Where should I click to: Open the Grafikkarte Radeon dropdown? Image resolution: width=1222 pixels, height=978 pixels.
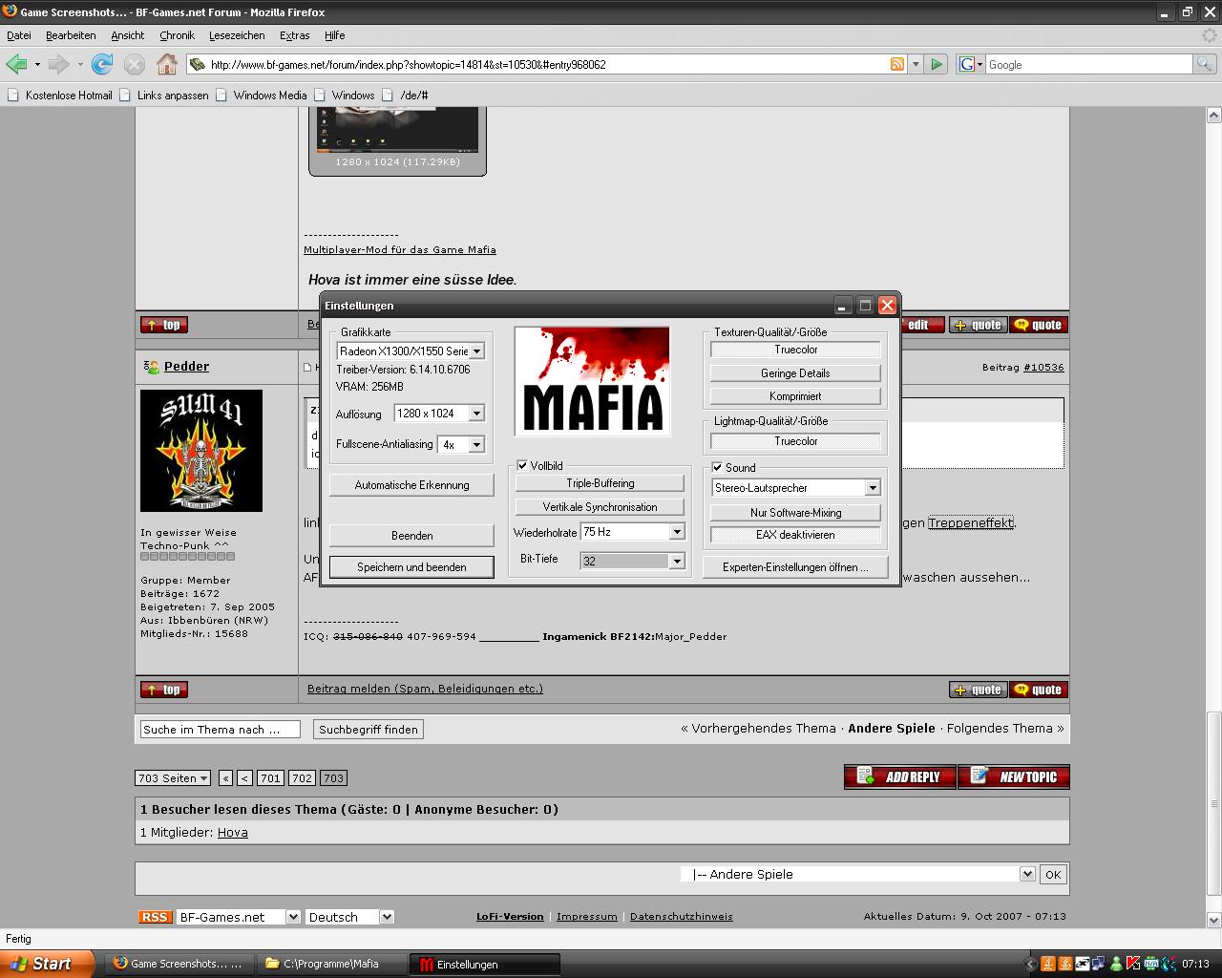411,351
